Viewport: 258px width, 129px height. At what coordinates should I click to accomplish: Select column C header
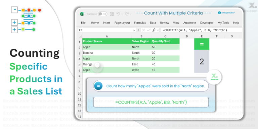165,36
